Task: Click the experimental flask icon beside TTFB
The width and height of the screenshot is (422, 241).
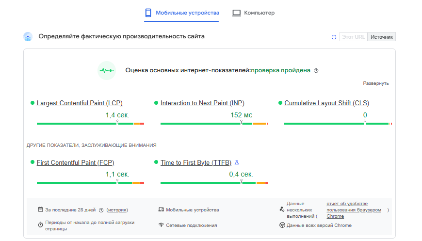Action: tap(237, 162)
